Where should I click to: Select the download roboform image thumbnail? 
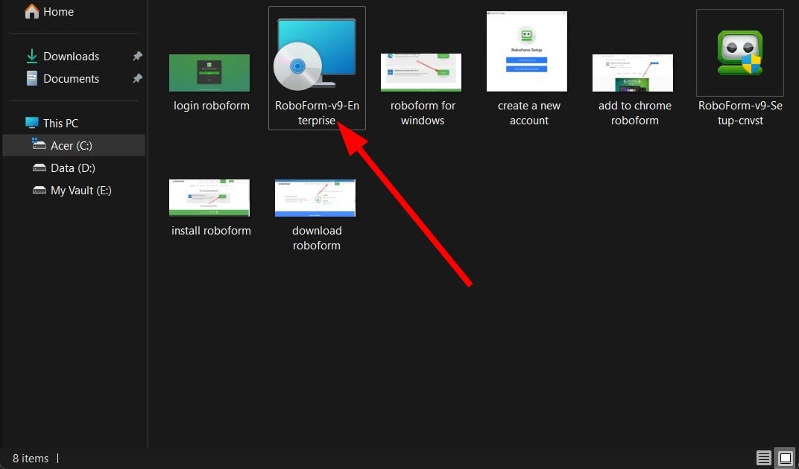315,197
